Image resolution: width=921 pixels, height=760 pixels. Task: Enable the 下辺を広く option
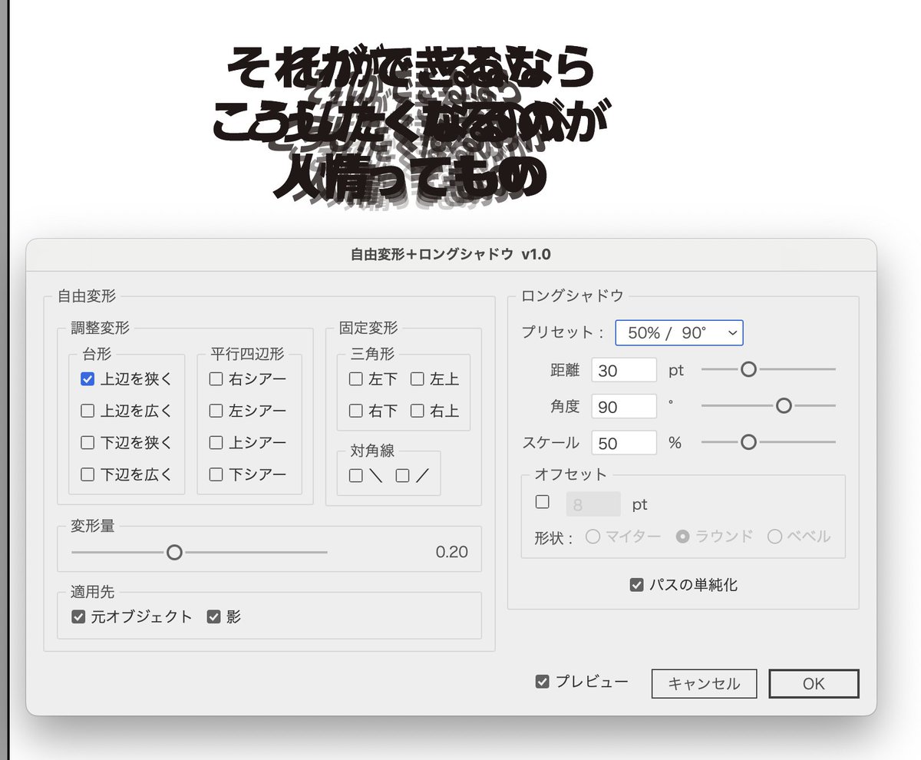coord(87,475)
